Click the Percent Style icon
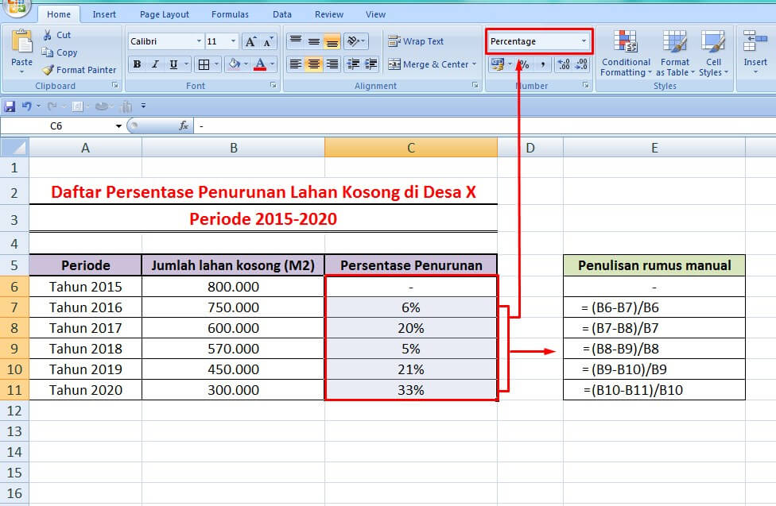776x506 pixels. [523, 64]
